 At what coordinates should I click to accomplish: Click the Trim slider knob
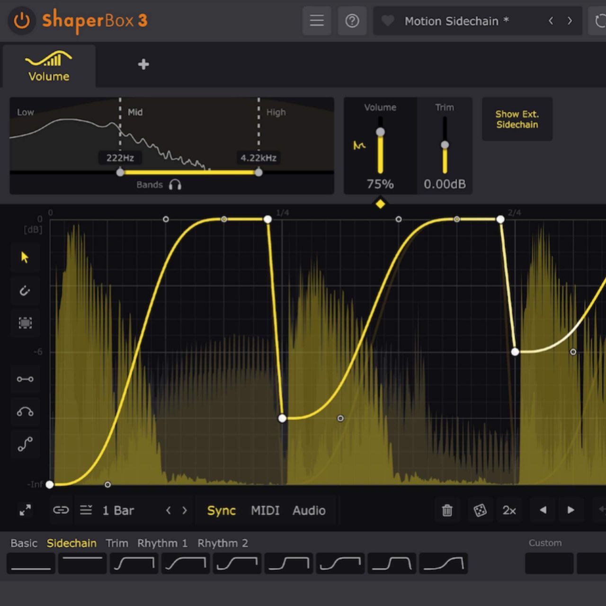click(x=445, y=145)
